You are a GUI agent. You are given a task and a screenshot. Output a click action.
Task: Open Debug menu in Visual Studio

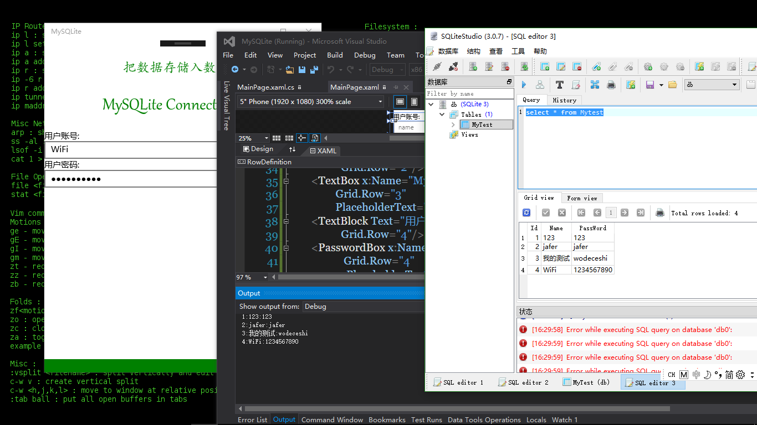pos(365,55)
